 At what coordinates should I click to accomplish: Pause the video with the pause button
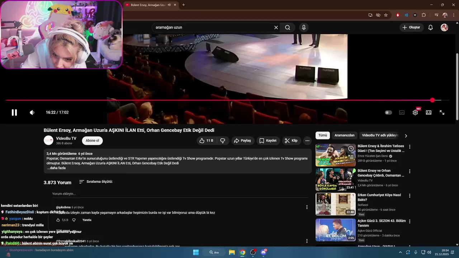[14, 113]
